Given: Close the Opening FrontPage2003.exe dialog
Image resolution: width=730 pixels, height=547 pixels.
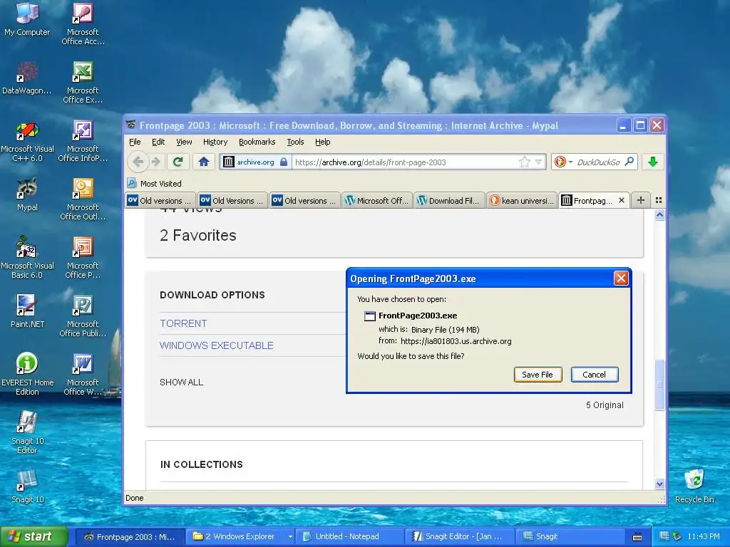Looking at the screenshot, I should point(621,278).
